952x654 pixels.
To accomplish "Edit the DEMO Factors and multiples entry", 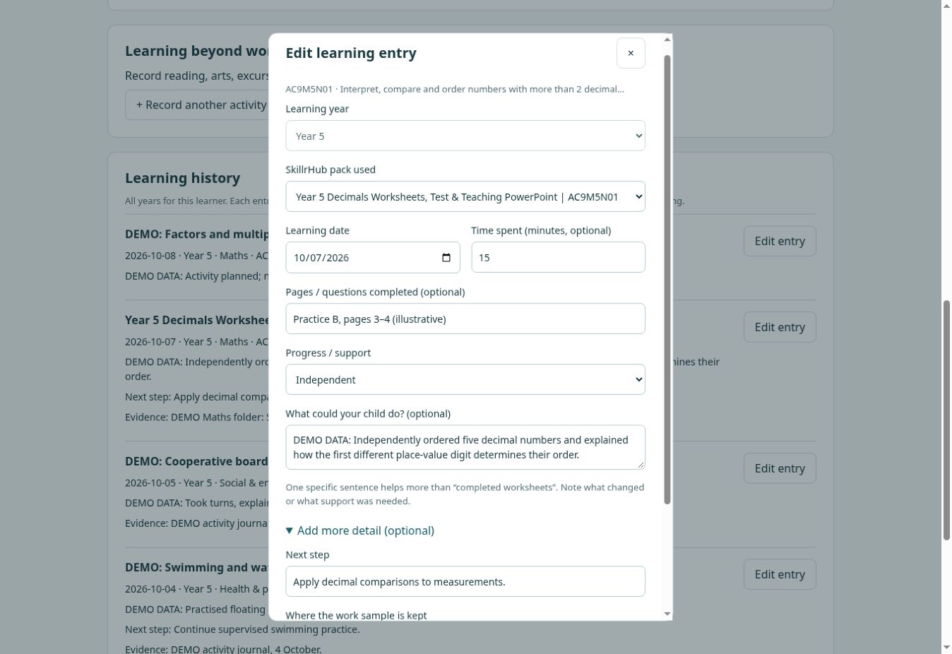I will (780, 241).
